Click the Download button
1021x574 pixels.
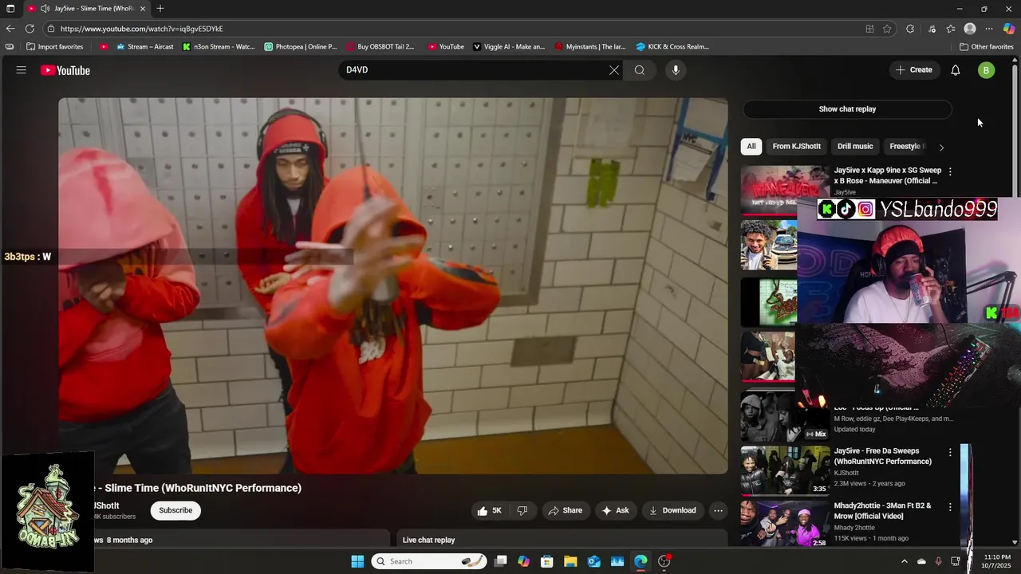(672, 510)
